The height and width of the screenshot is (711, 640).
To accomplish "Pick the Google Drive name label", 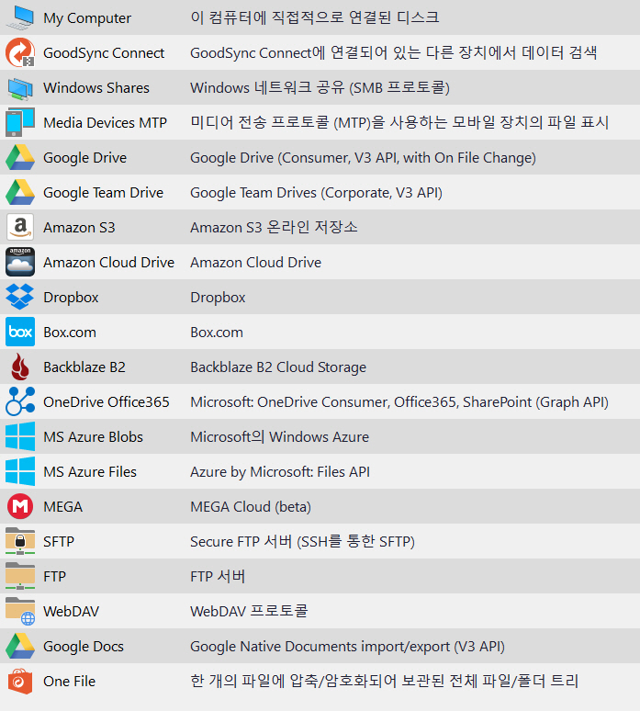I will pyautogui.click(x=84, y=158).
